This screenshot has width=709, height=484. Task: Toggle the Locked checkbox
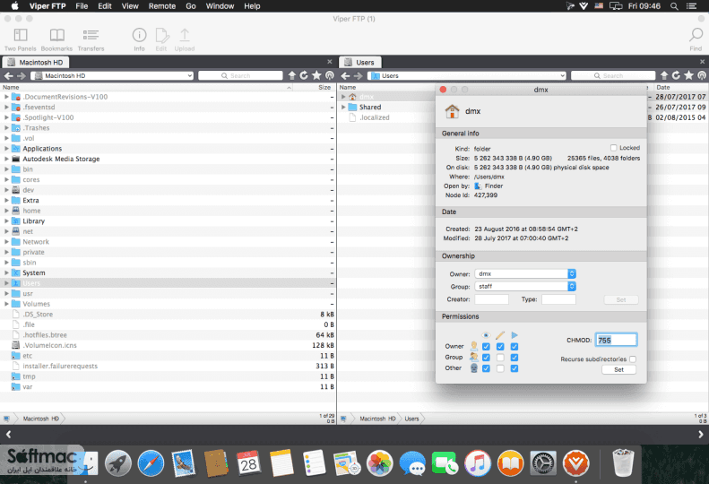pyautogui.click(x=614, y=148)
